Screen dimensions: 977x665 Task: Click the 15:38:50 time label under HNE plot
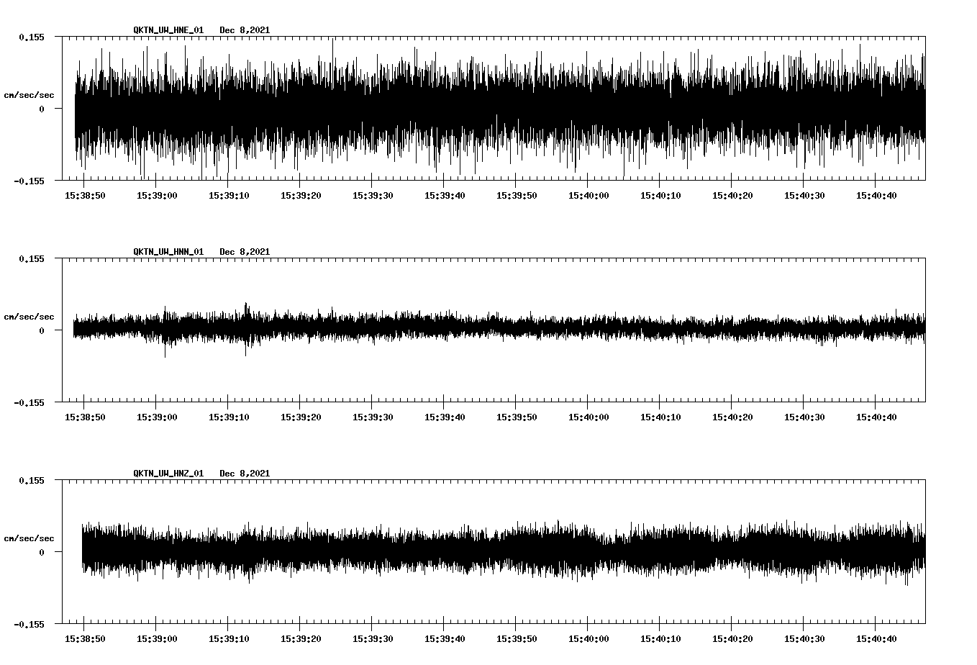[85, 196]
